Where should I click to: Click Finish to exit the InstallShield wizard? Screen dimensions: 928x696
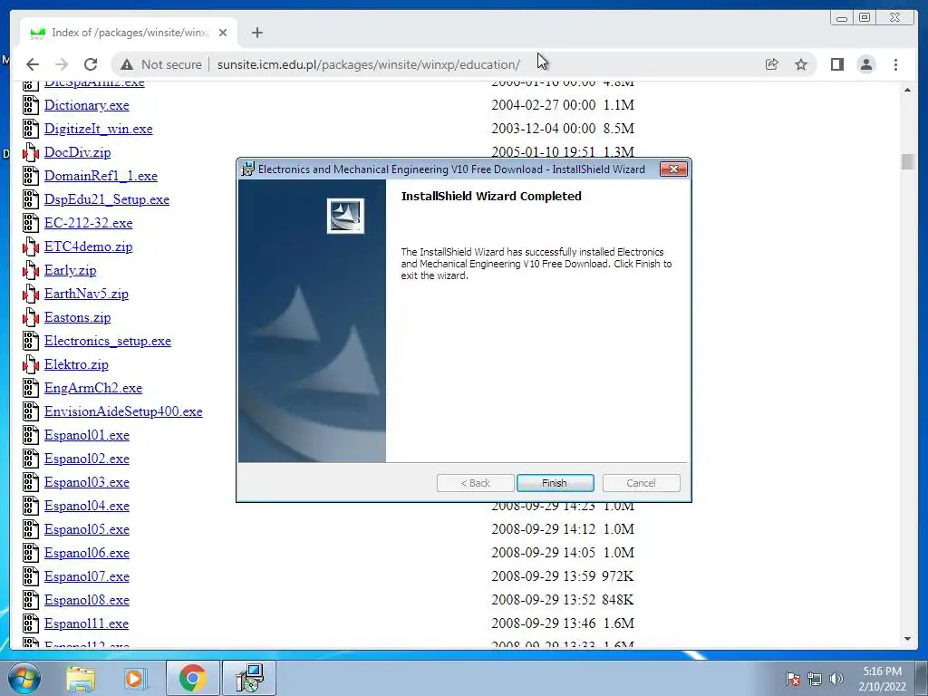coord(555,483)
